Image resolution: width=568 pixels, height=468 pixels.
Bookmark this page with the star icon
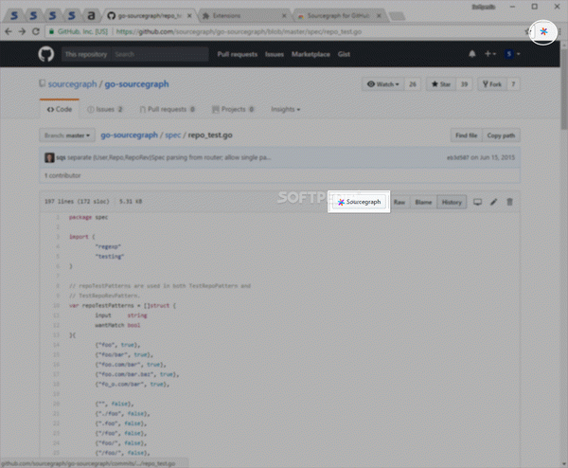pyautogui.click(x=528, y=32)
